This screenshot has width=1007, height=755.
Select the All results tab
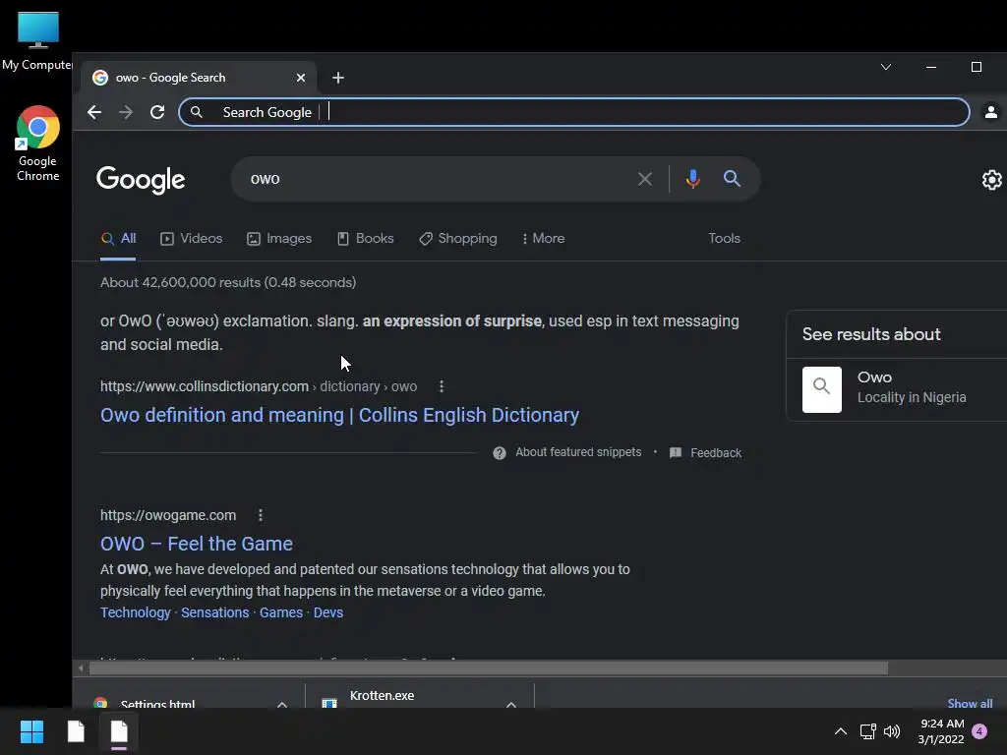pos(118,238)
